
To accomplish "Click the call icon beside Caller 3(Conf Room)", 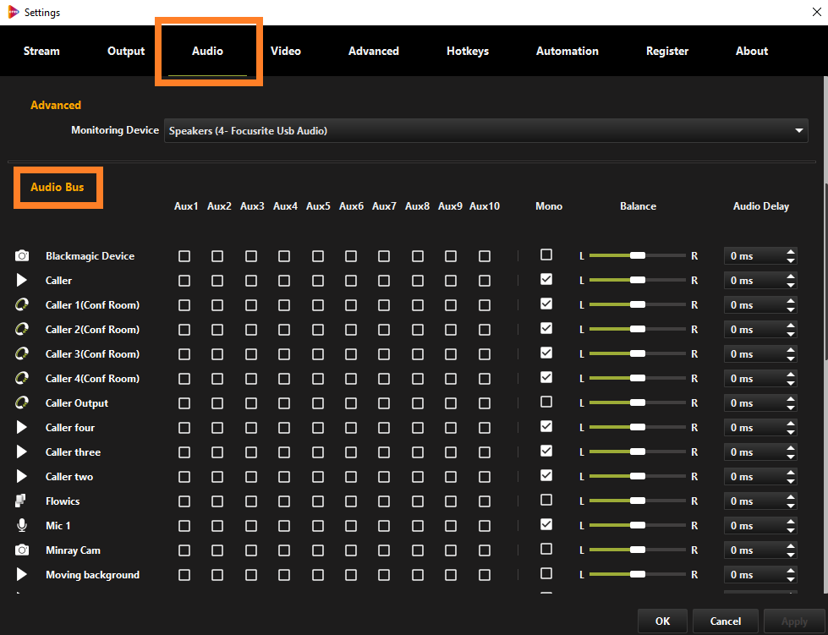I will (x=22, y=353).
